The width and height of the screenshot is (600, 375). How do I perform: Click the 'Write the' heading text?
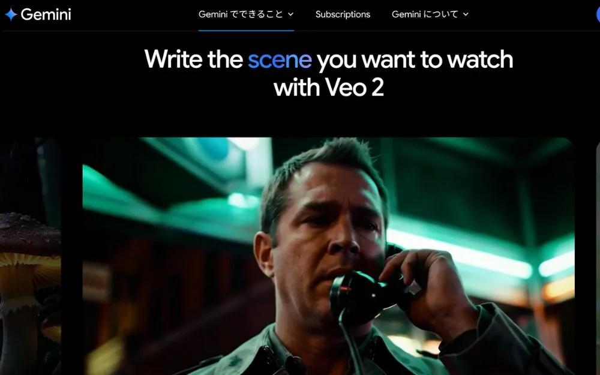coord(194,59)
